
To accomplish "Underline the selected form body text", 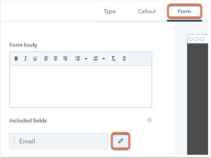I will 35,59.
